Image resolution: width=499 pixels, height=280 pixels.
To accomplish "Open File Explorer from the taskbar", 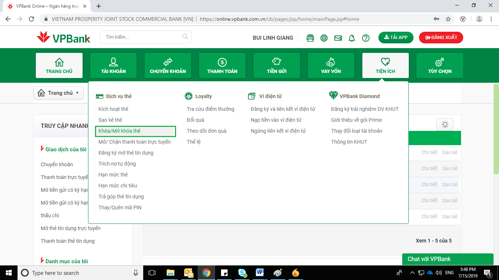I will click(171, 273).
